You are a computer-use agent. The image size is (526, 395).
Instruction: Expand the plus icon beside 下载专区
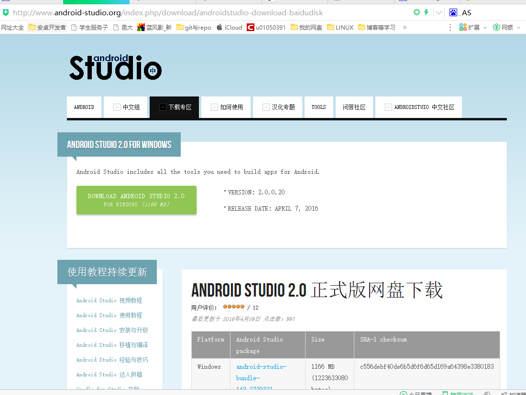point(163,107)
